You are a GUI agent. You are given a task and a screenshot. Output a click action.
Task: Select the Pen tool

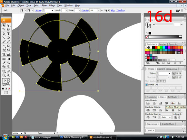pos(4,34)
